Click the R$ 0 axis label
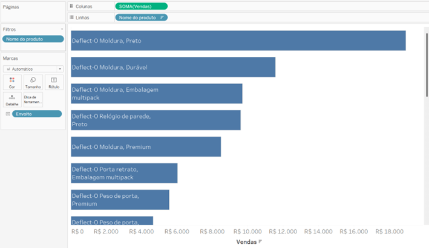 [x=77, y=232]
